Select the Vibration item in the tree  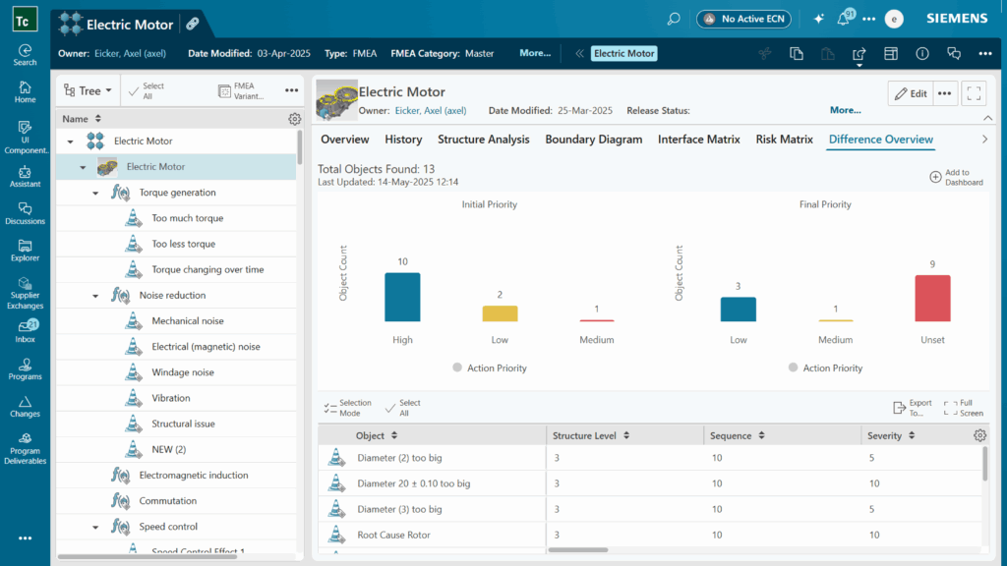tap(171, 398)
